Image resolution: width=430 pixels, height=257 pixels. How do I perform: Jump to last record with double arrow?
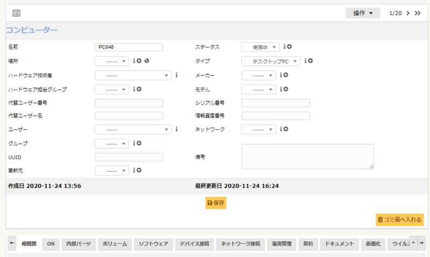(x=418, y=13)
